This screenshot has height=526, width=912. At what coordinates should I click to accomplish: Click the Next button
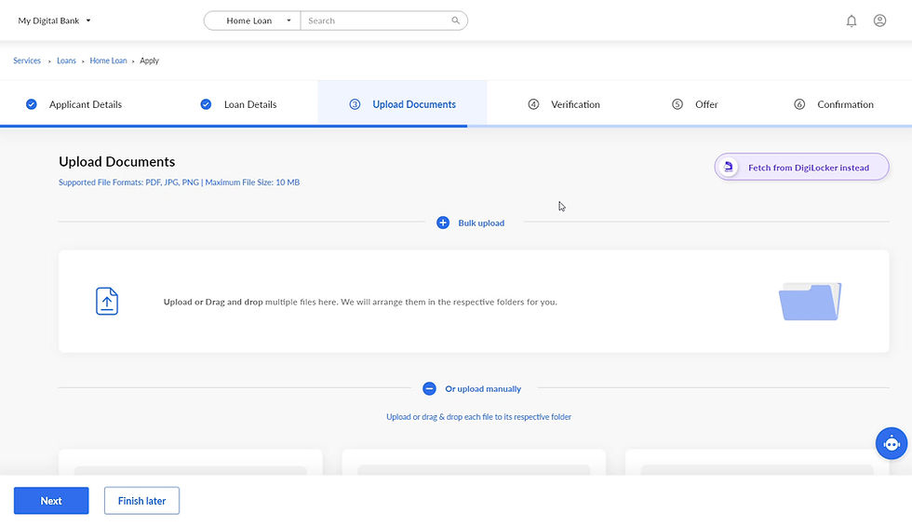51,501
